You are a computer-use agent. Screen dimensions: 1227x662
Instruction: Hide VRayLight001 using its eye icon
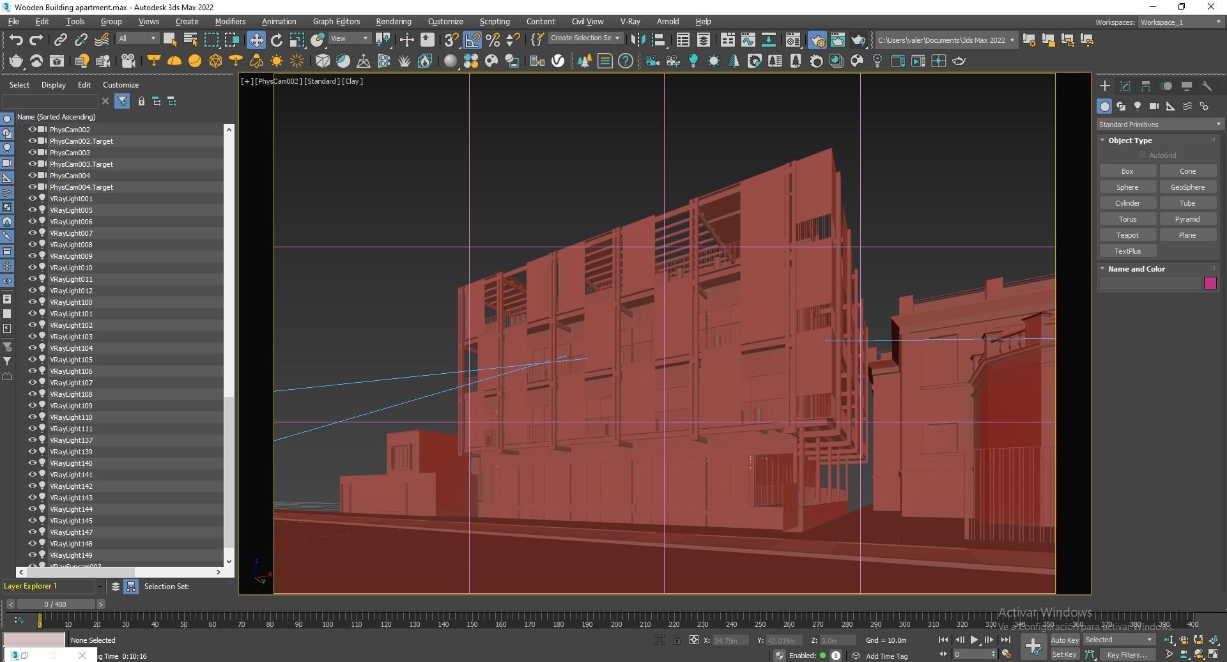[x=32, y=198]
